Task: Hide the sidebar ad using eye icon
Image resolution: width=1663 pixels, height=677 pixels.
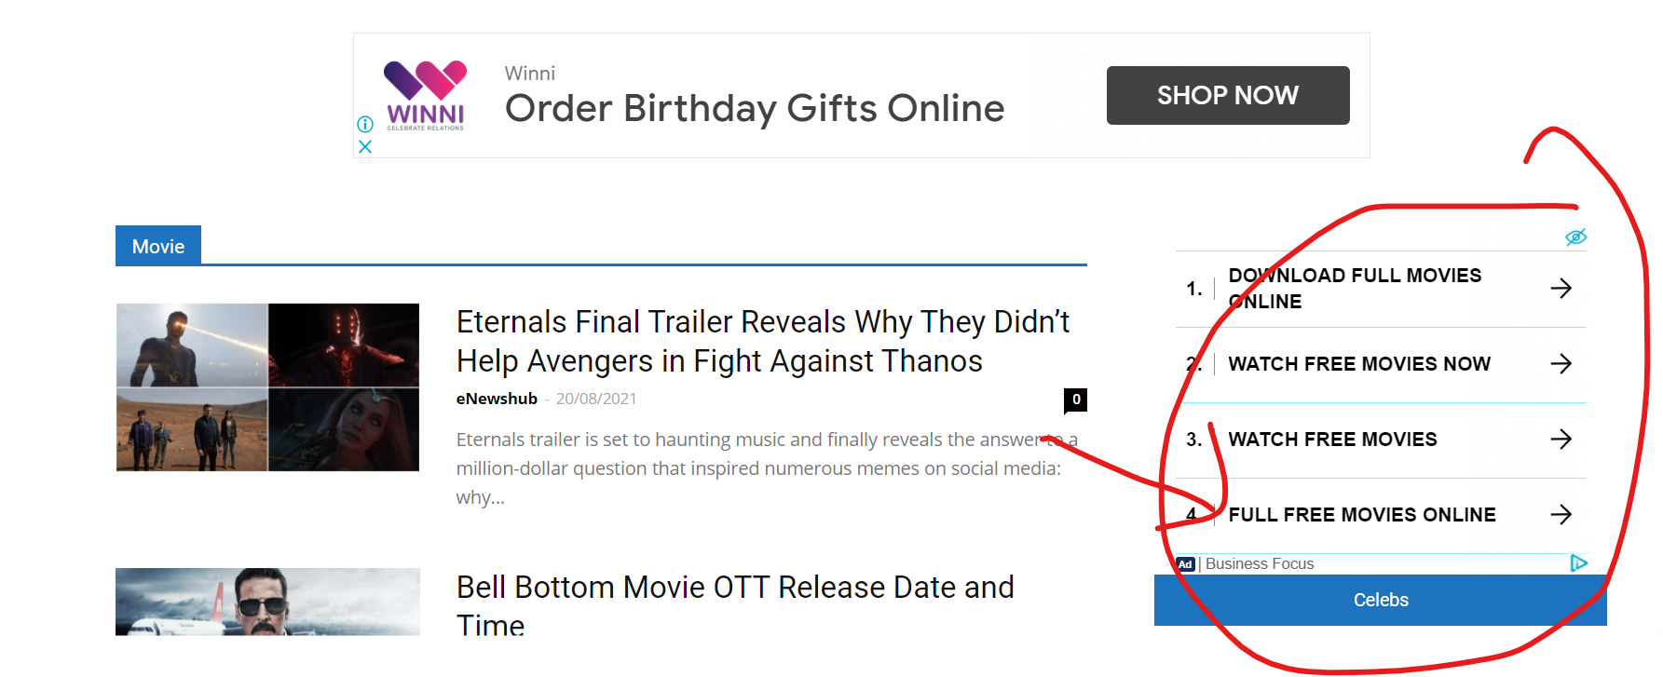Action: [x=1575, y=237]
